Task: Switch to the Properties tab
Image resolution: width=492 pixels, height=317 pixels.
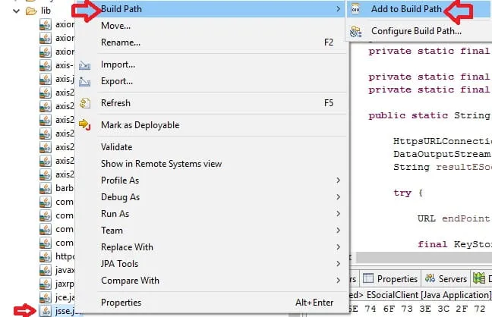Action: click(x=392, y=279)
